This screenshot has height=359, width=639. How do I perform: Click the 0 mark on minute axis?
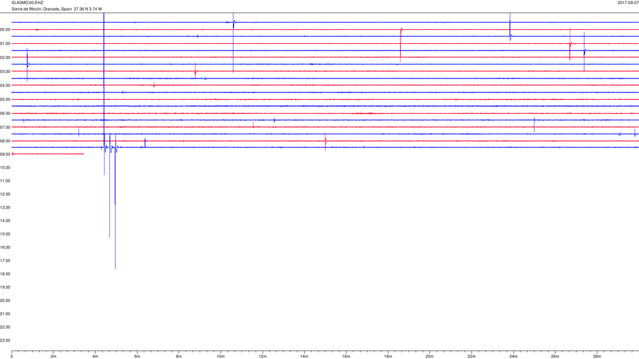point(12,356)
